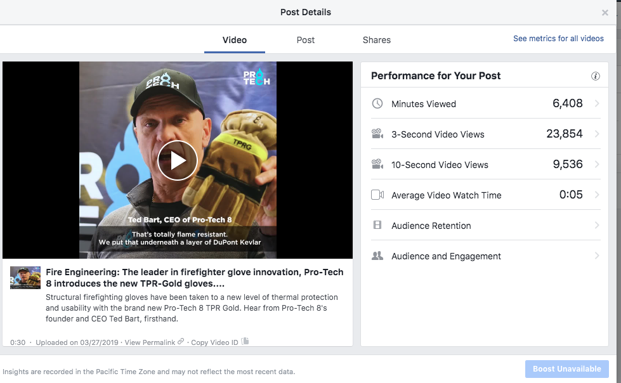621x383 pixels.
Task: Click the 0:30 video duration text
Action: click(18, 342)
